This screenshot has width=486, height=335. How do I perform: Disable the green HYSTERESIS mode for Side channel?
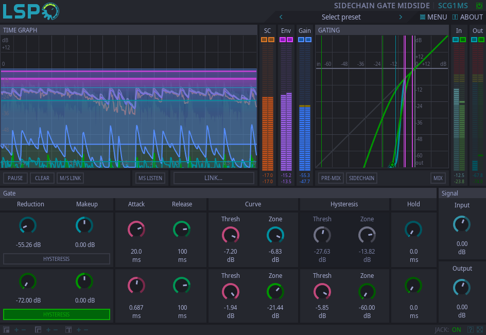tap(57, 314)
